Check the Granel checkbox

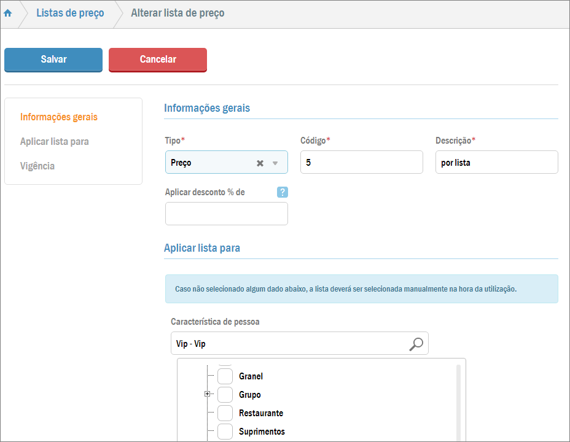pyautogui.click(x=225, y=376)
